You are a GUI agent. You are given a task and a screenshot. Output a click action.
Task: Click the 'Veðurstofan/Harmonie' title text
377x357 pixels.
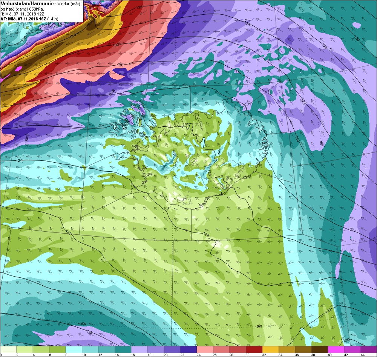pyautogui.click(x=28, y=4)
